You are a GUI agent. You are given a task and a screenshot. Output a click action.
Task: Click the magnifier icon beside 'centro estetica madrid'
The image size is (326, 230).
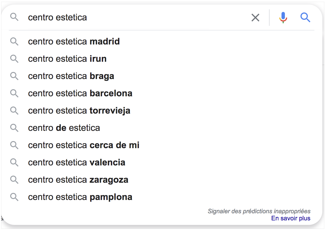point(14,42)
